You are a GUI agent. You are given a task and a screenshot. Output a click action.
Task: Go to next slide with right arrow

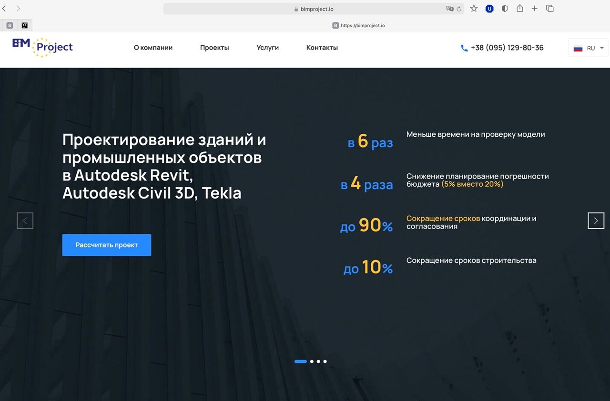tap(596, 221)
